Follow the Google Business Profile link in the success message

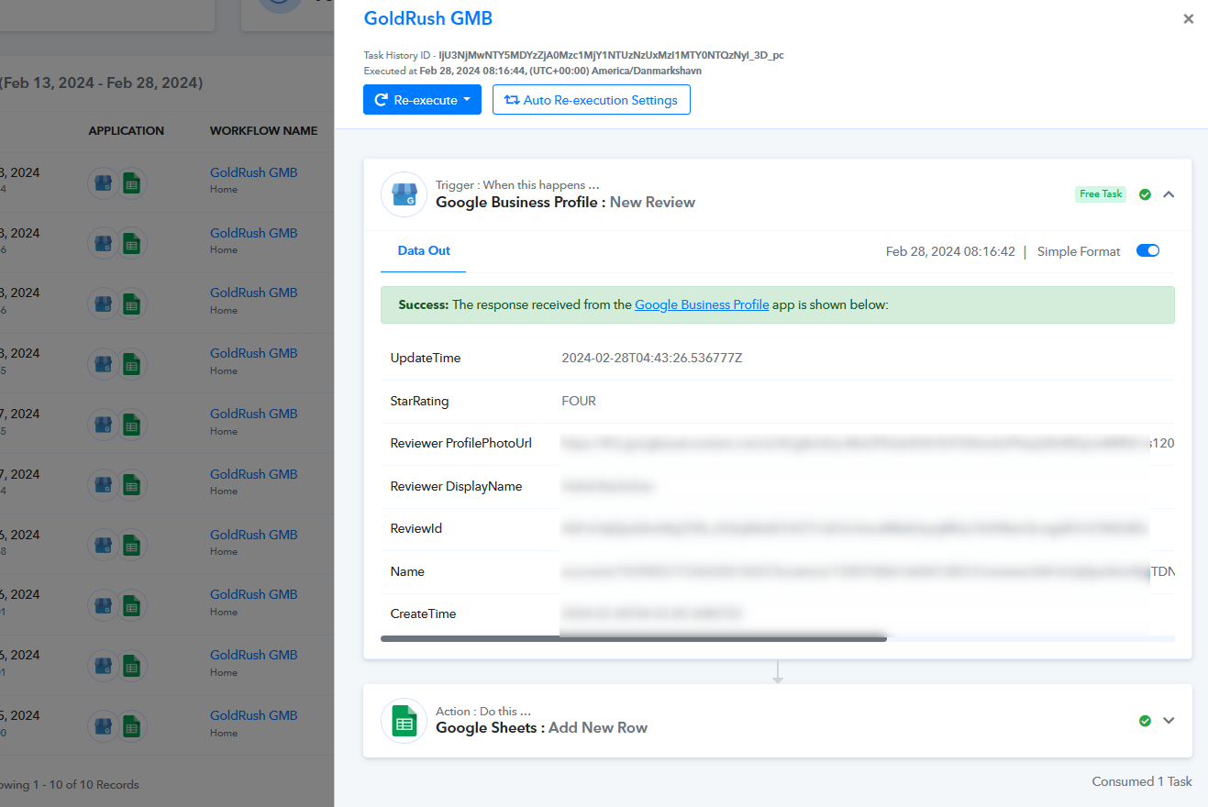point(702,304)
